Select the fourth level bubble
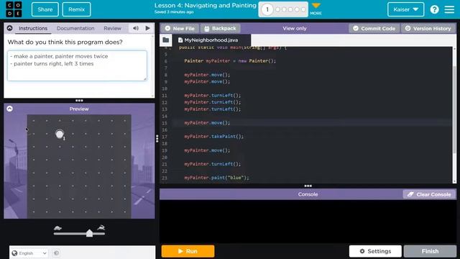Image resolution: width=460 pixels, height=259 pixels. click(x=290, y=9)
